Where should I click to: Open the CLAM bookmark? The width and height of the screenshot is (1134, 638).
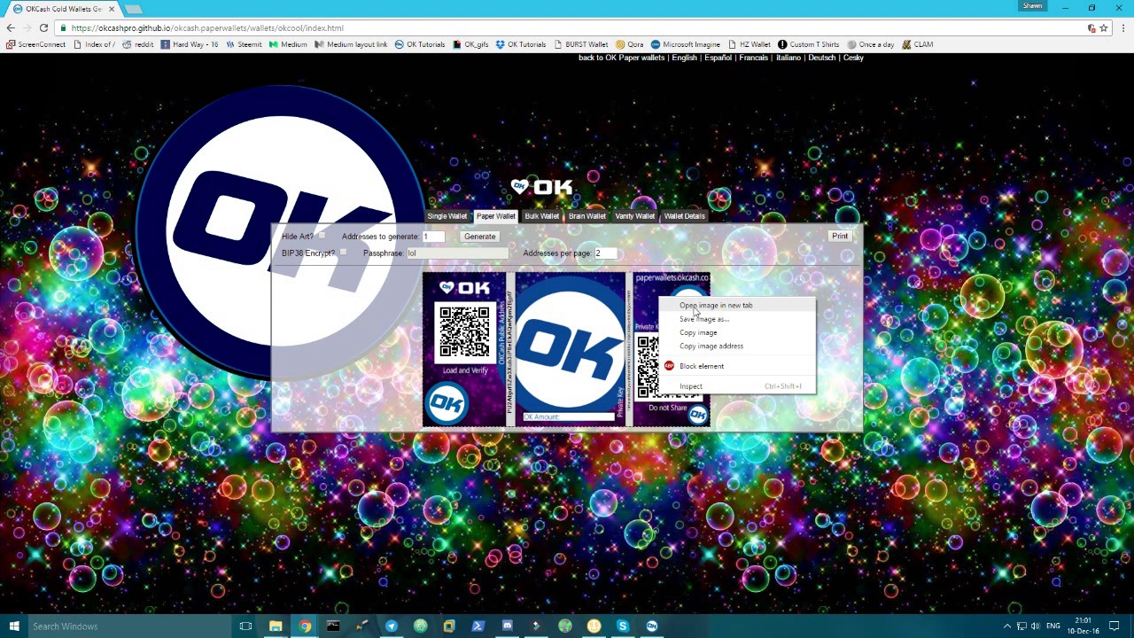tap(918, 44)
